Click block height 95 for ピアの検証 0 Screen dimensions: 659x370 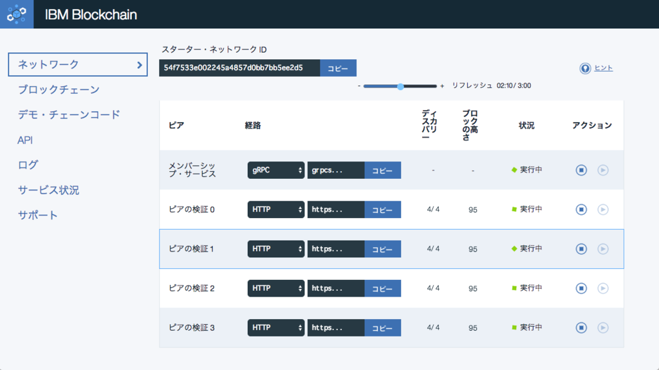(473, 210)
